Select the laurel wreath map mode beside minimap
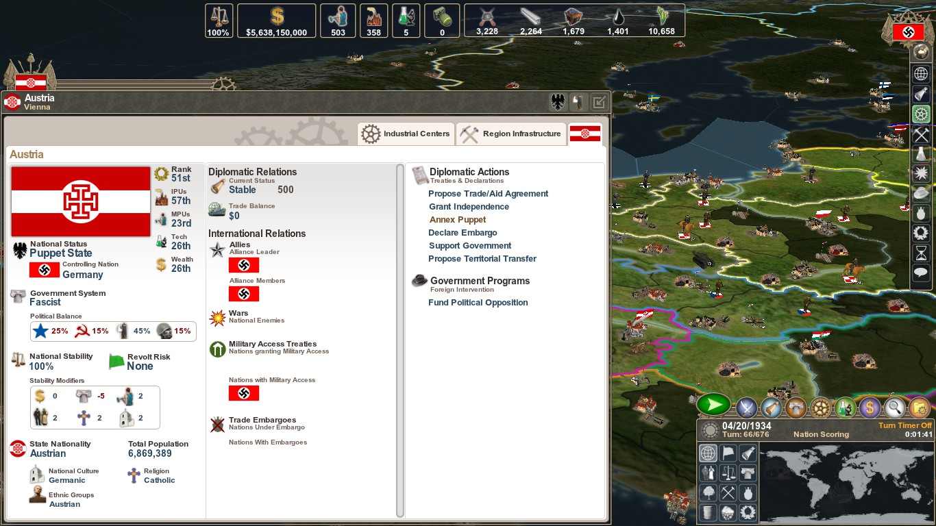936x526 pixels. coord(748,512)
